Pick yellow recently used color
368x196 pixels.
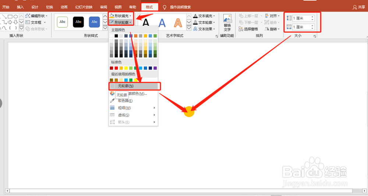[136, 80]
